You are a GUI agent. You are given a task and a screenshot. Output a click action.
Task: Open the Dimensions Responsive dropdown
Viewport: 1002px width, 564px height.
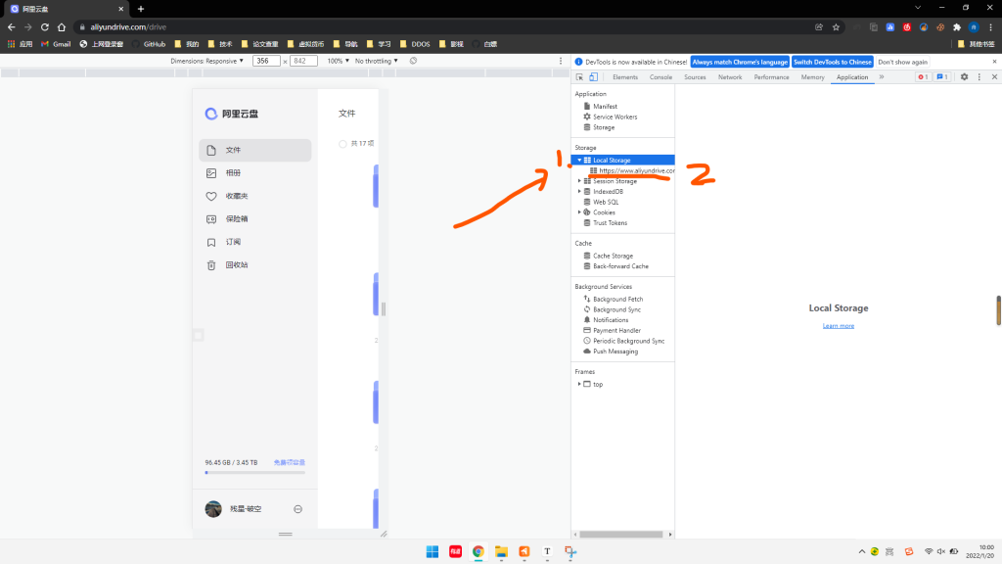207,61
